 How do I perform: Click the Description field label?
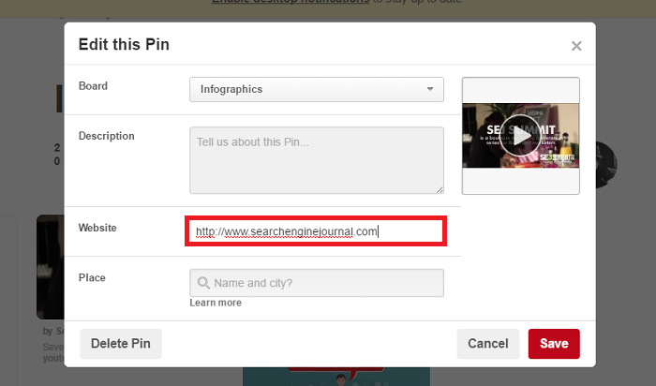pos(107,136)
